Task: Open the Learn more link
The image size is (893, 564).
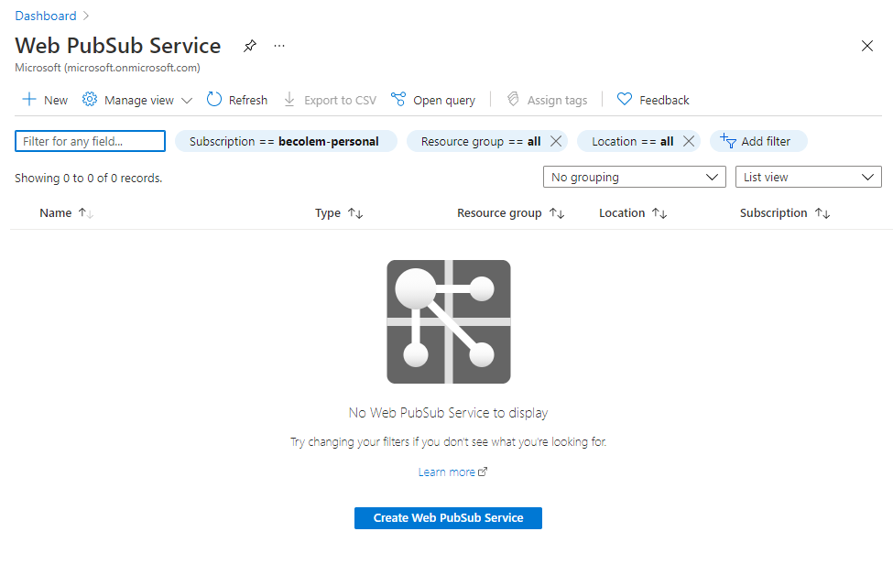Action: pos(452,472)
